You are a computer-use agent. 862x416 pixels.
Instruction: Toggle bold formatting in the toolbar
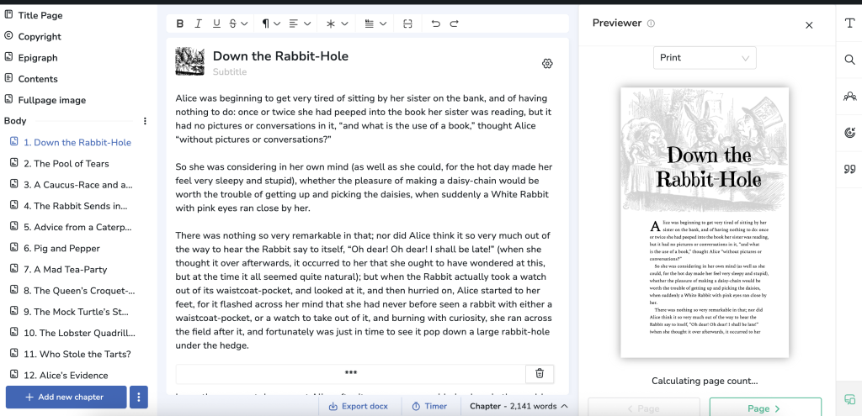pyautogui.click(x=182, y=24)
